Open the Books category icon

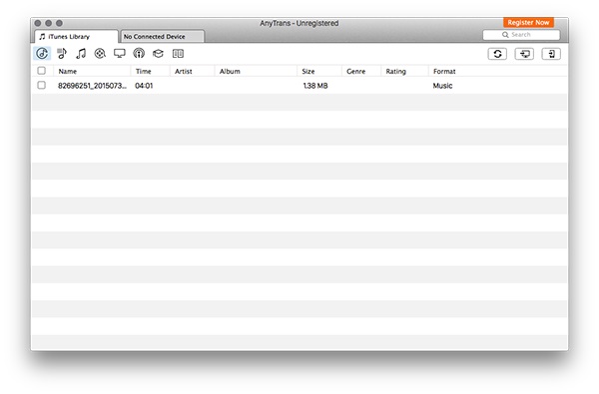(178, 54)
